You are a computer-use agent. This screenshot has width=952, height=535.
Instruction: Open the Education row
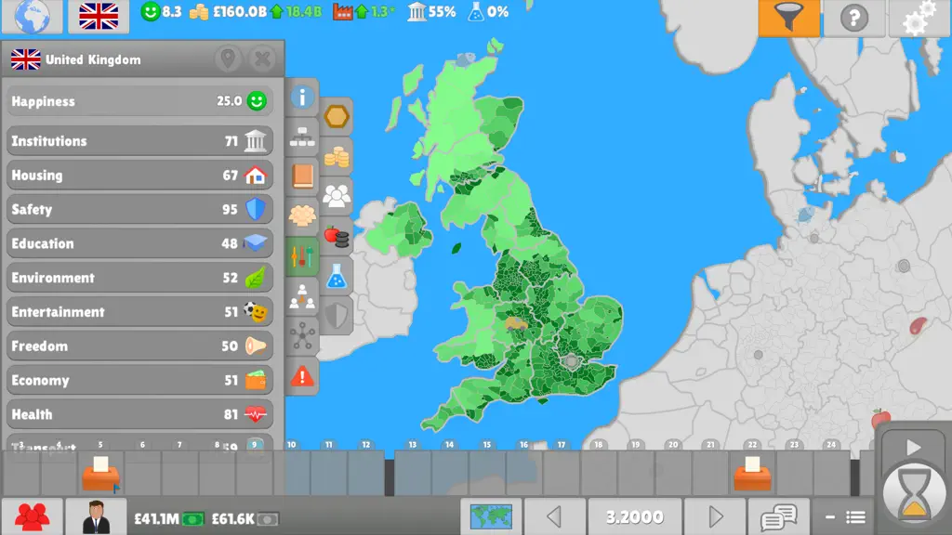[139, 243]
